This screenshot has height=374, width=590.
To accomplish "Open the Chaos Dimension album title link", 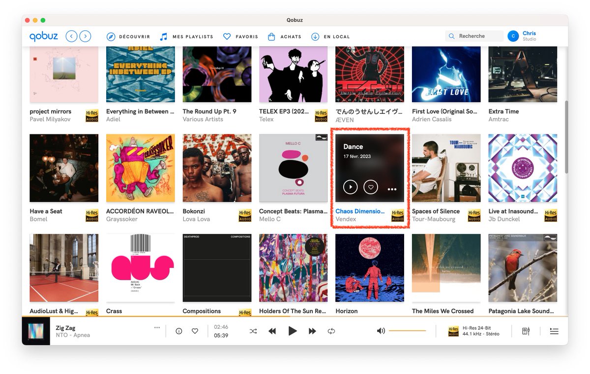I will [x=360, y=212].
